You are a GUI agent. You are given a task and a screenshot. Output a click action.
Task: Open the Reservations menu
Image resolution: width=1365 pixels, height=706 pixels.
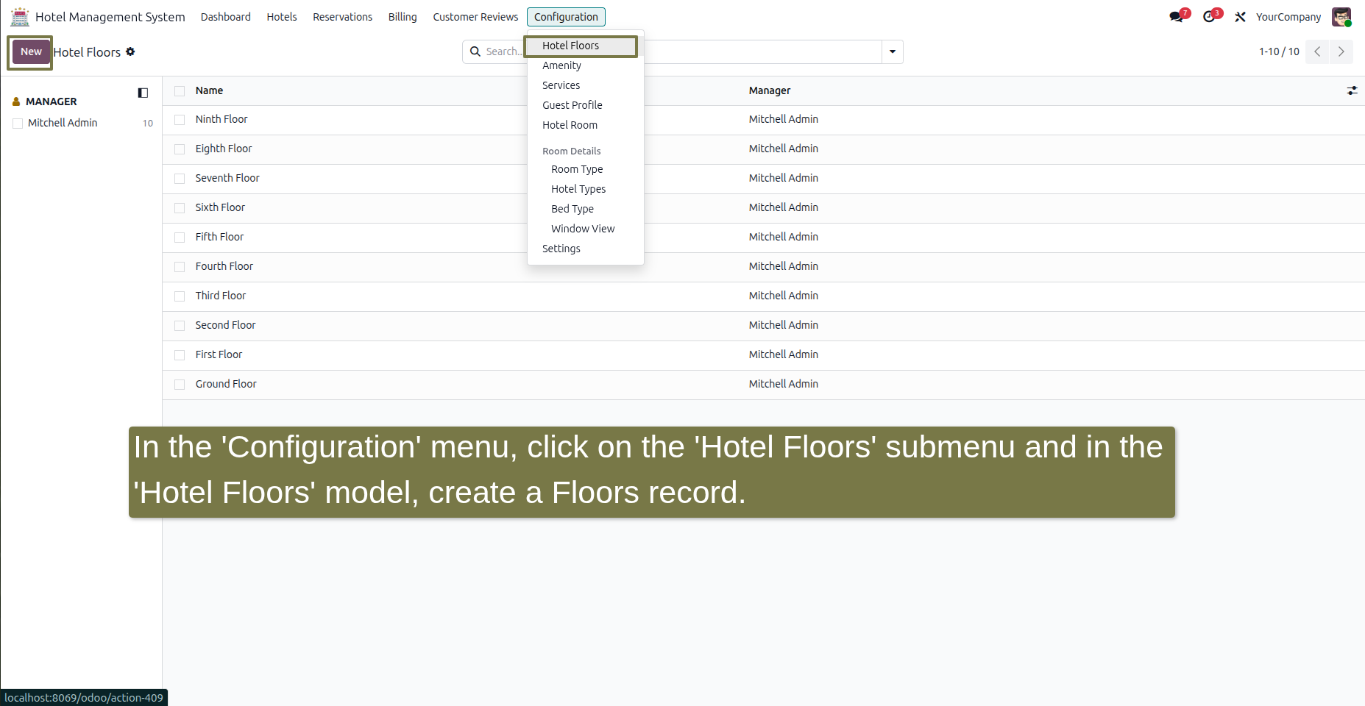pyautogui.click(x=342, y=17)
